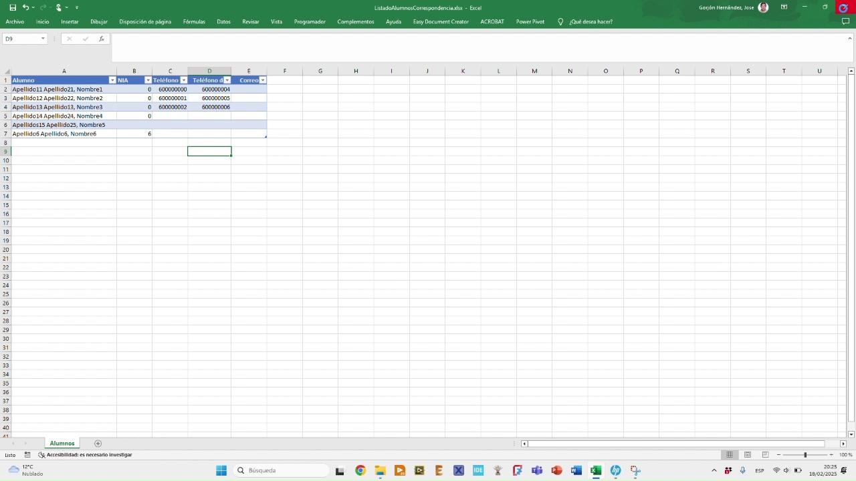Click the horizontal scrollbar right arrow
Screen dimensions: 856x481
click(843, 444)
